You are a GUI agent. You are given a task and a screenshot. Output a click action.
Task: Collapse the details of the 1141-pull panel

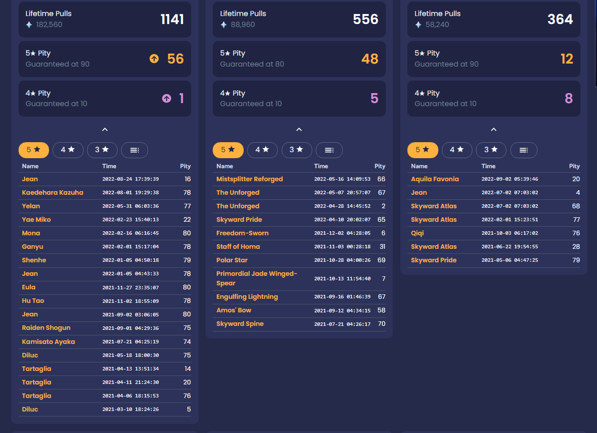point(105,130)
